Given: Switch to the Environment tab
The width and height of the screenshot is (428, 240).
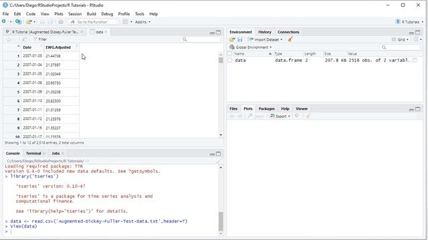Looking at the screenshot, I should (x=241, y=32).
